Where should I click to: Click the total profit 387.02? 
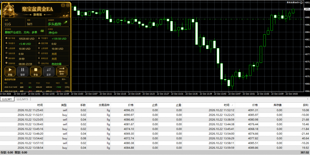coord(305,152)
